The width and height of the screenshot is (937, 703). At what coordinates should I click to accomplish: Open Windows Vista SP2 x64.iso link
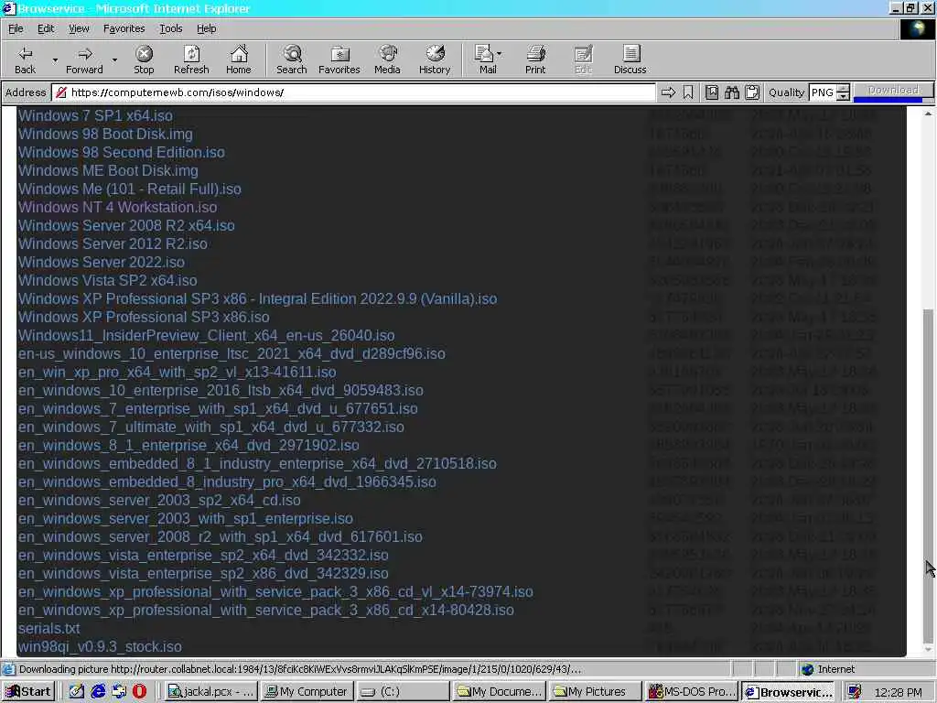pos(108,280)
